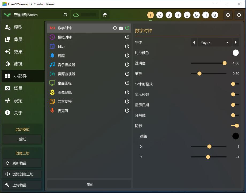Click the 上传物品 button

[22, 185]
